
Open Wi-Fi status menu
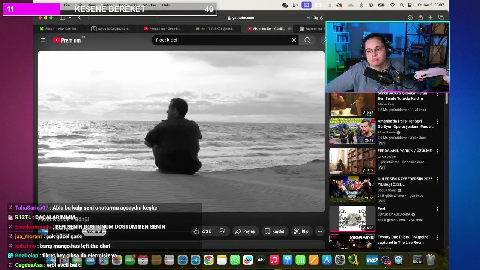pyautogui.click(x=392, y=5)
